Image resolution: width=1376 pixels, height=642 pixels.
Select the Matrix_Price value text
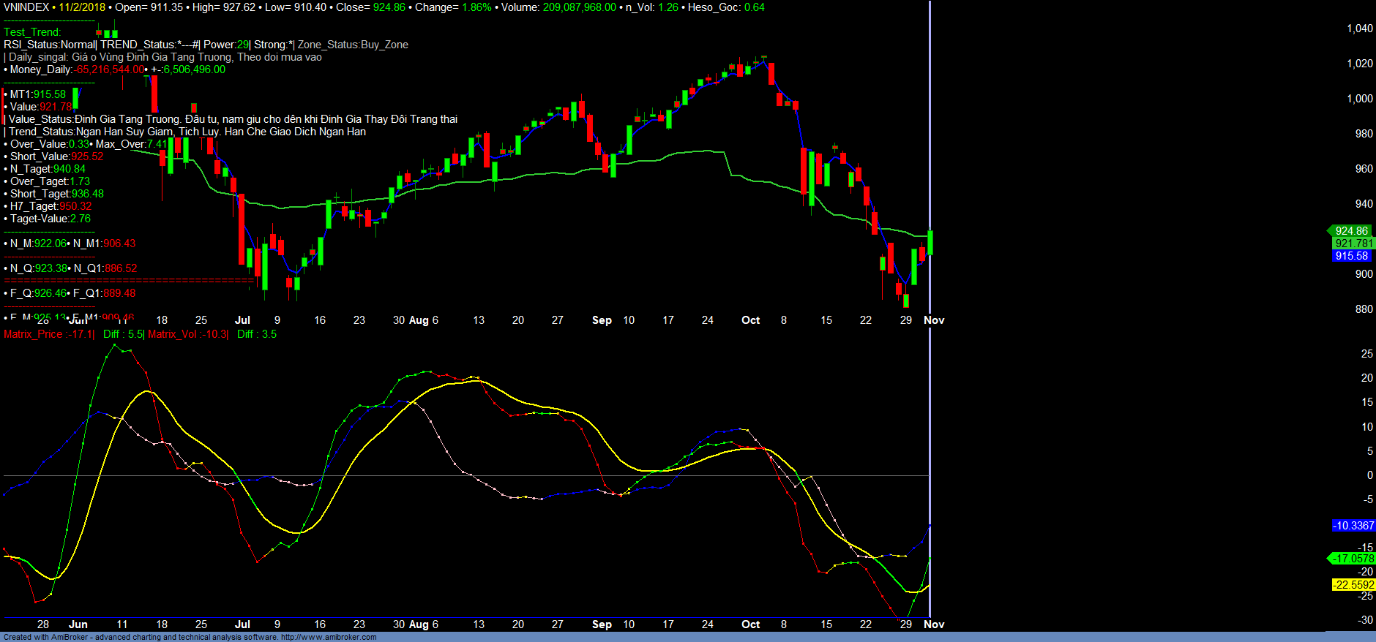[x=48, y=334]
